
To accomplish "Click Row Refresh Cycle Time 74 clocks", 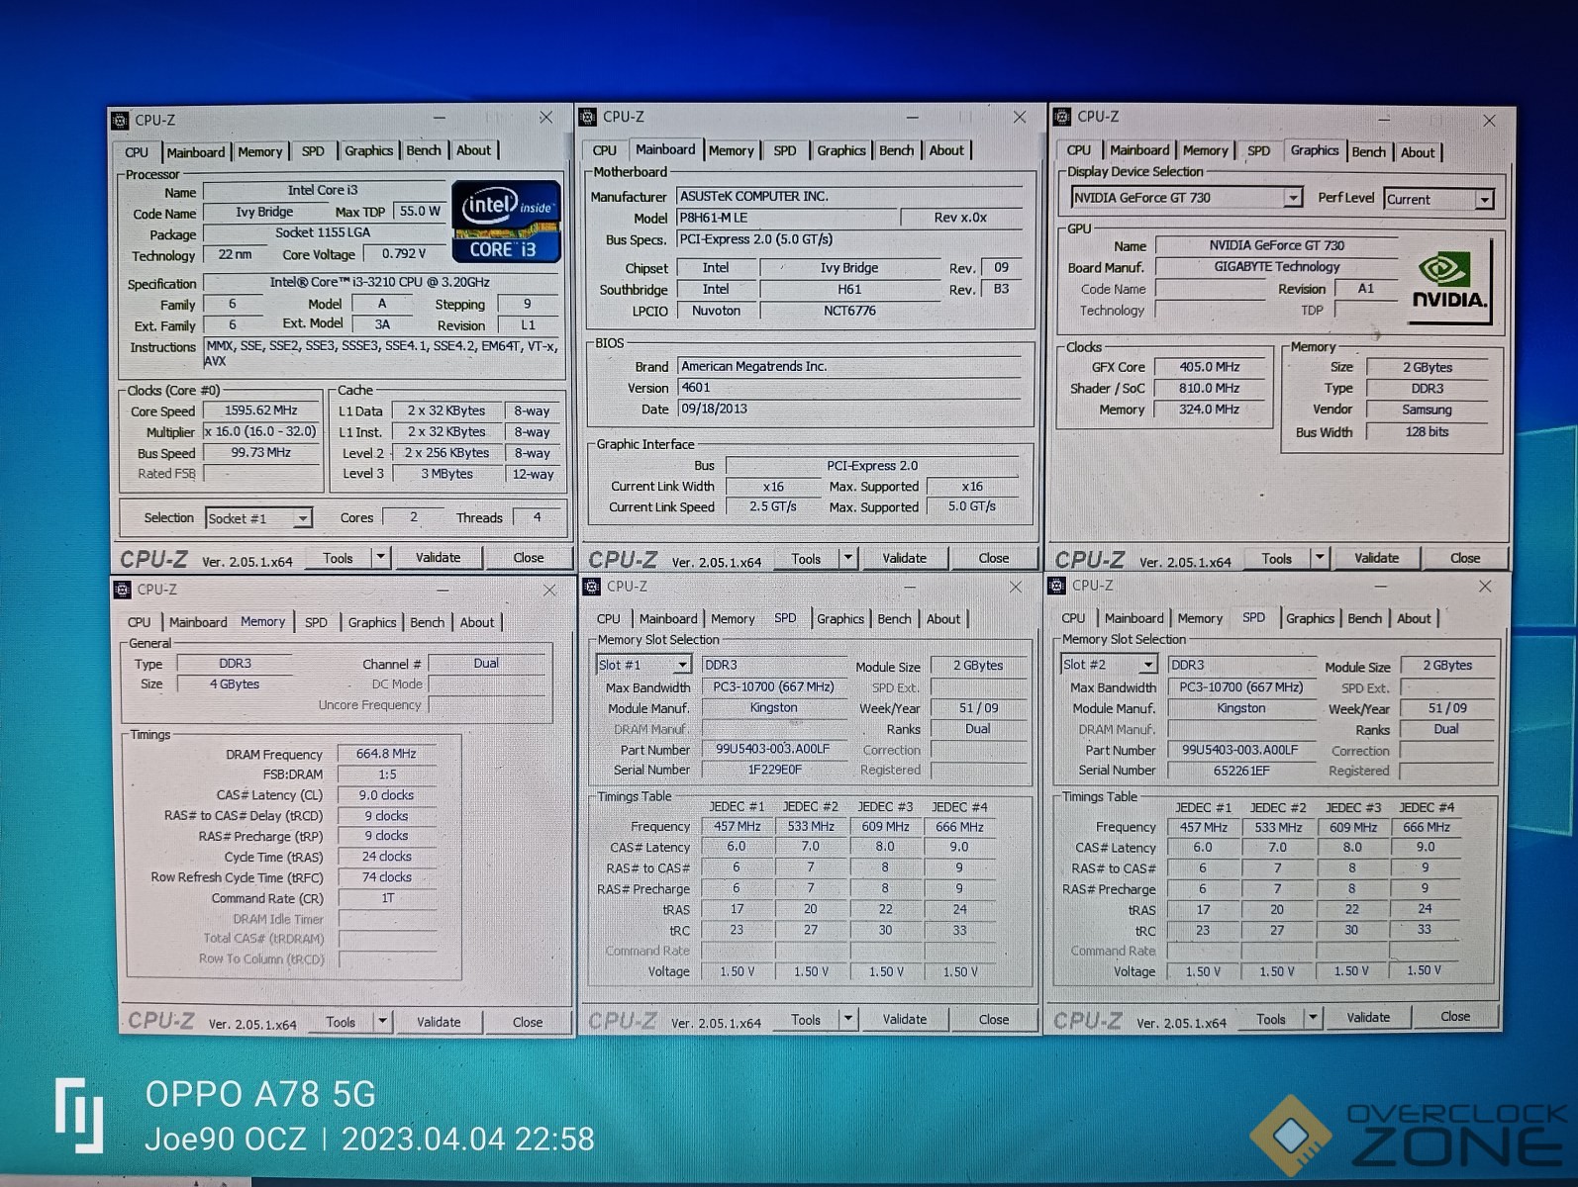I will [386, 877].
